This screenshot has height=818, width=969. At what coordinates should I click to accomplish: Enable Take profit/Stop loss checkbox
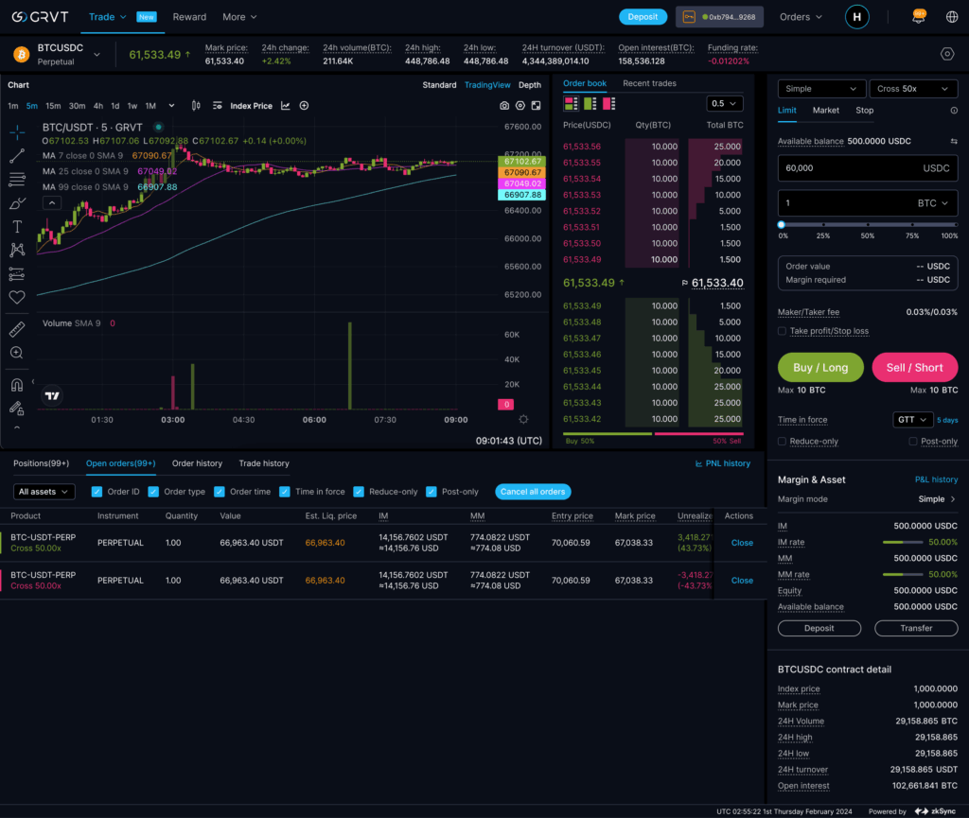pyautogui.click(x=782, y=331)
